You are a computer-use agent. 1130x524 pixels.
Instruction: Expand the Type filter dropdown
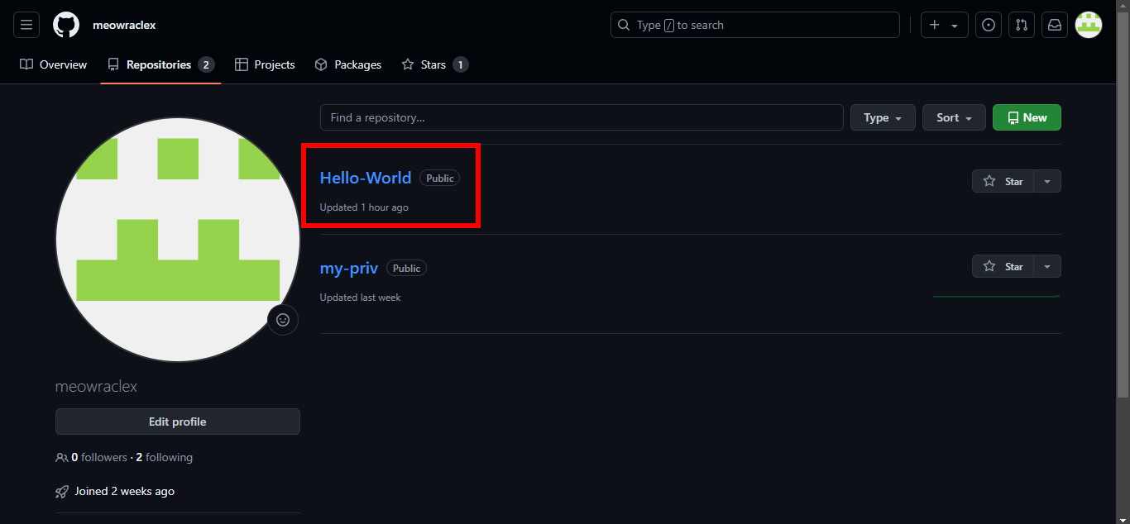883,117
